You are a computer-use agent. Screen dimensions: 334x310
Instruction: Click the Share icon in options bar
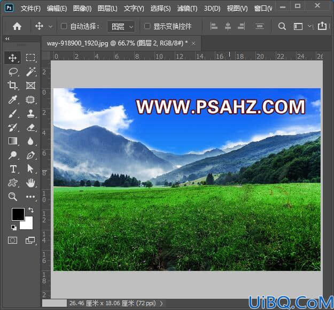point(322,26)
